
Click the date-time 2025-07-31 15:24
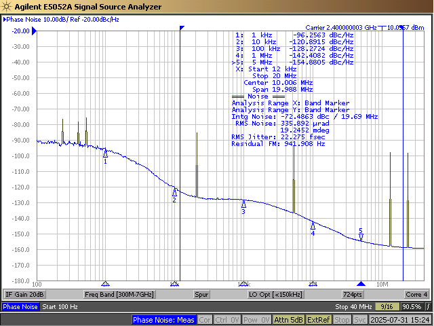pos(400,320)
